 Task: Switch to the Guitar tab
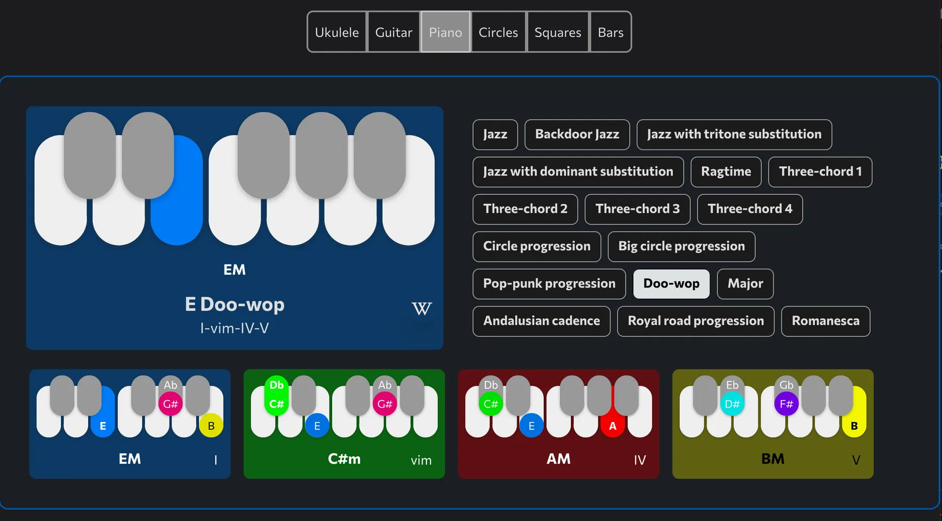[394, 32]
